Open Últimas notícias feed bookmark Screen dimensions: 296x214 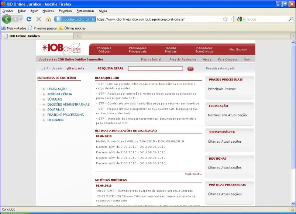(x=72, y=28)
